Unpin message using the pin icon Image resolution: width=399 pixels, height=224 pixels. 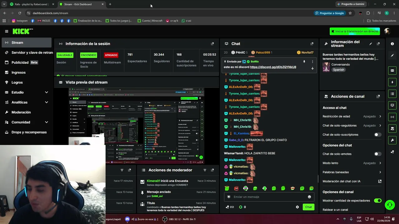[304, 62]
